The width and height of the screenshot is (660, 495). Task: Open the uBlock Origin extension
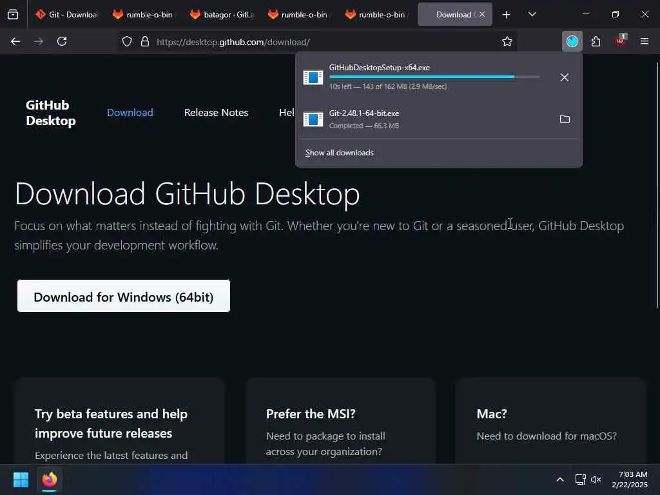621,41
